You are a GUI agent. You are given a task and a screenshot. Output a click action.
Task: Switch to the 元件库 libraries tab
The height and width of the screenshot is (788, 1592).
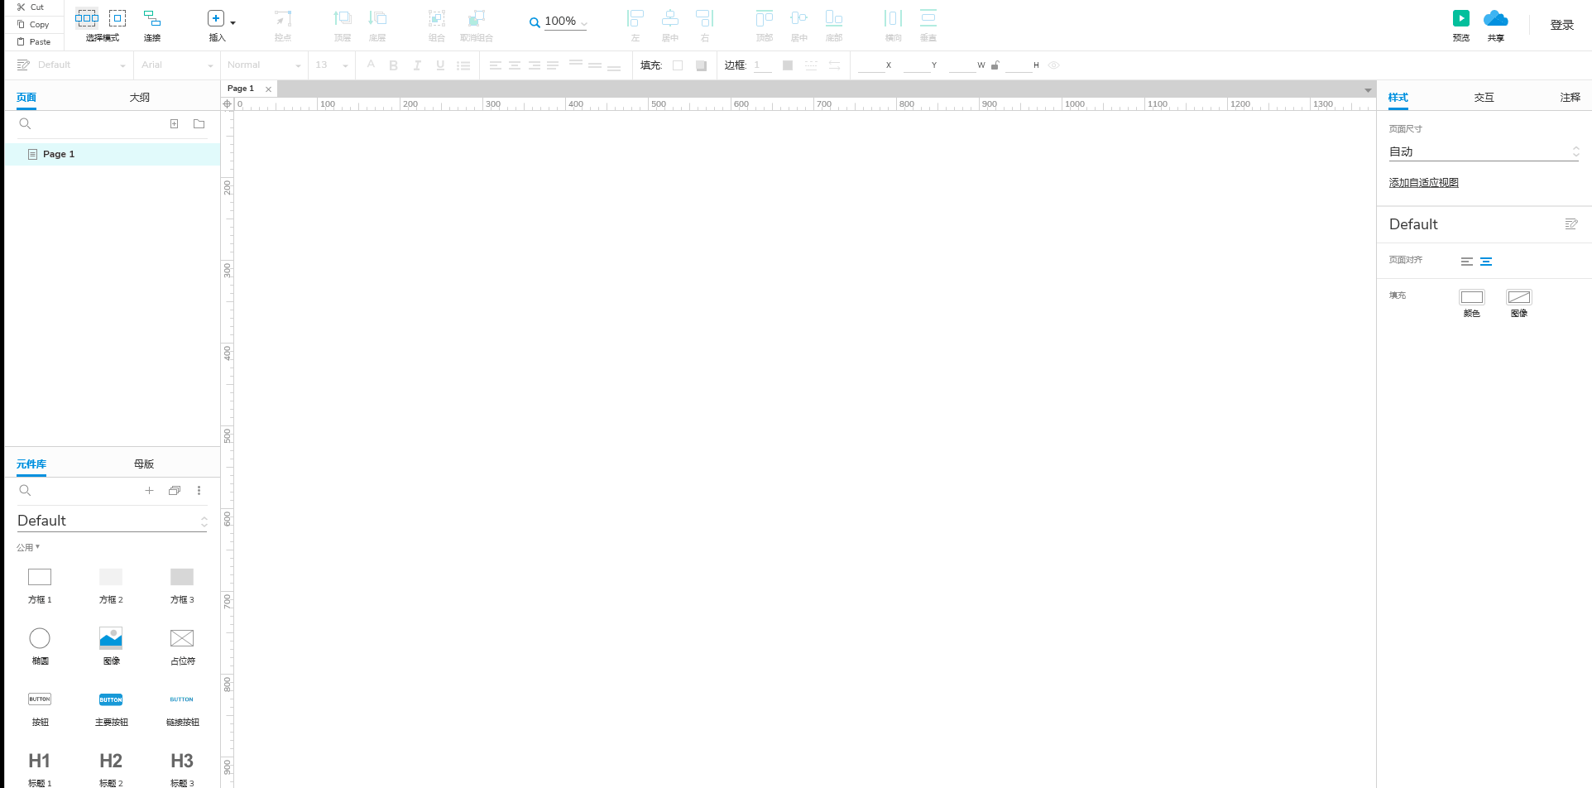pyautogui.click(x=31, y=464)
